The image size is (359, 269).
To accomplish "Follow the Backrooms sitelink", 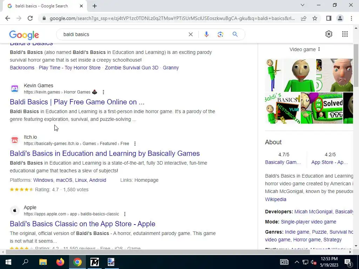I will tap(22, 68).
